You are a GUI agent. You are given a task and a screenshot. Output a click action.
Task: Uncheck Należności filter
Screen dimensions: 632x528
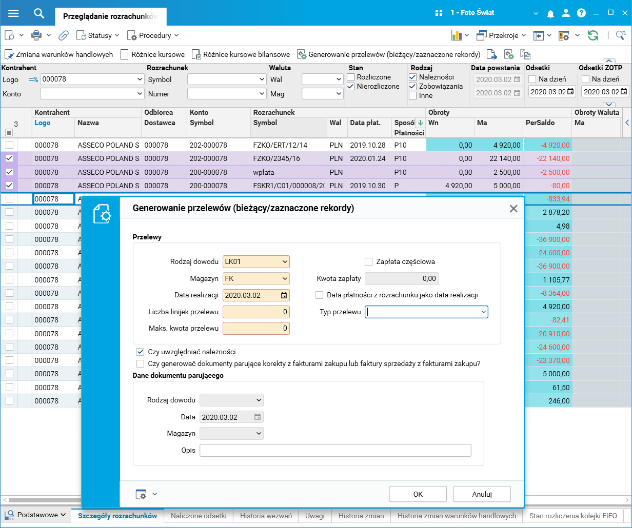click(412, 77)
